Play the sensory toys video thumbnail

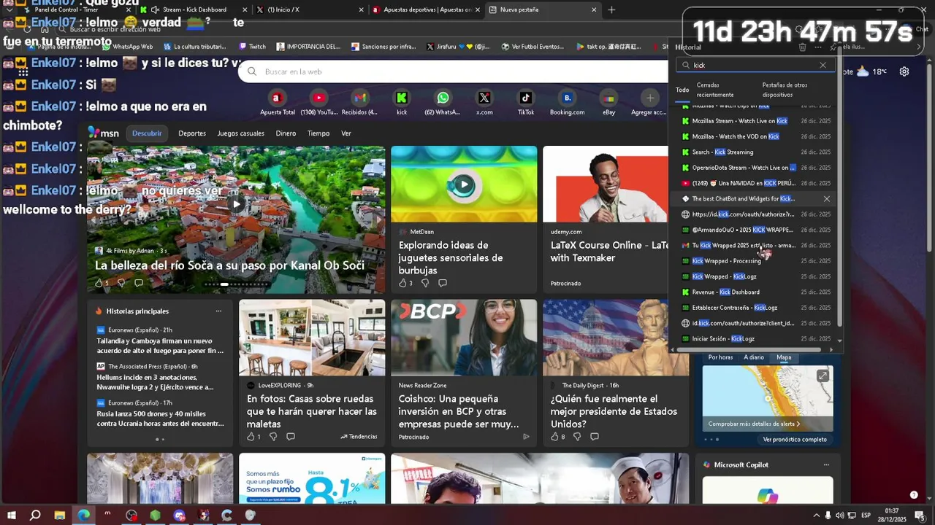tap(464, 184)
